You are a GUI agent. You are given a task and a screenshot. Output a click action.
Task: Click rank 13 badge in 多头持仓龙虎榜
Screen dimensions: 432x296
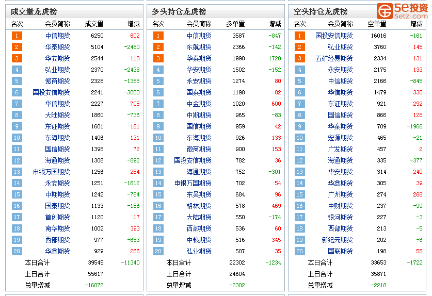[x=158, y=172]
